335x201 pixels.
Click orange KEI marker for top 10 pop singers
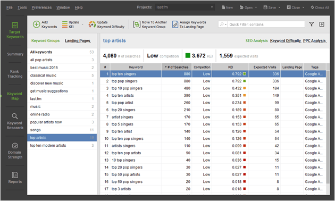[x=245, y=88]
